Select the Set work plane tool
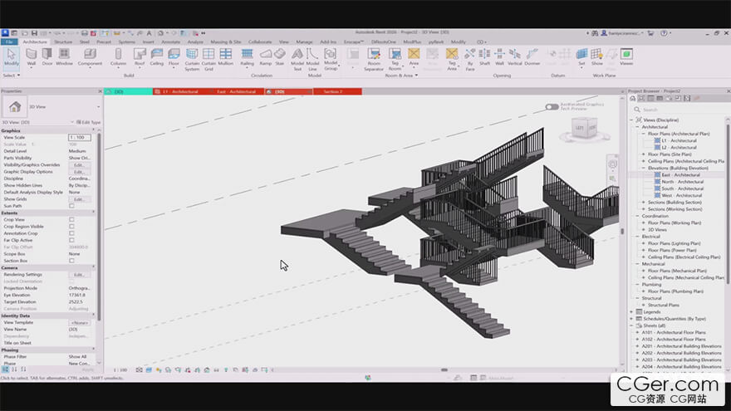 581,56
